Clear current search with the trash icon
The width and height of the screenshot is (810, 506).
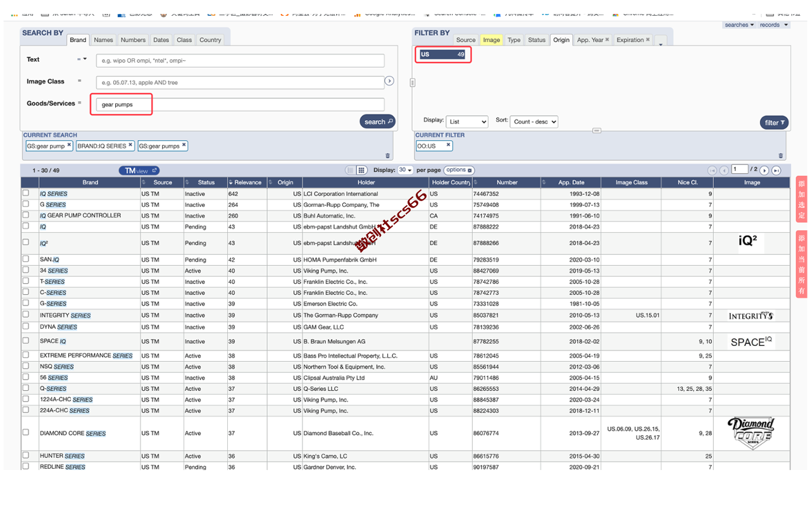pyautogui.click(x=388, y=156)
